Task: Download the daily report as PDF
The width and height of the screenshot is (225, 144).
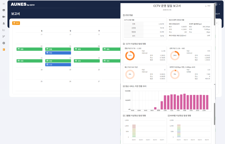Action: click(207, 6)
